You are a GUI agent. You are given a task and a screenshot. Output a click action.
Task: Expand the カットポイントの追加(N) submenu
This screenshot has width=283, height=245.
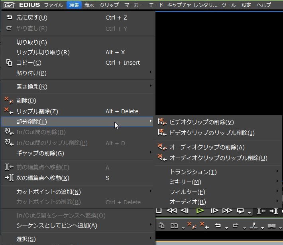pos(78,192)
